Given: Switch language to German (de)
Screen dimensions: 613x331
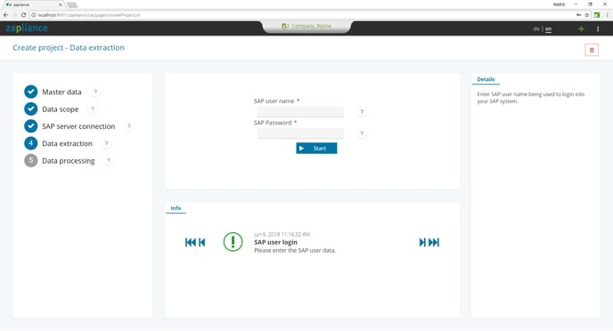Looking at the screenshot, I should tap(536, 28).
